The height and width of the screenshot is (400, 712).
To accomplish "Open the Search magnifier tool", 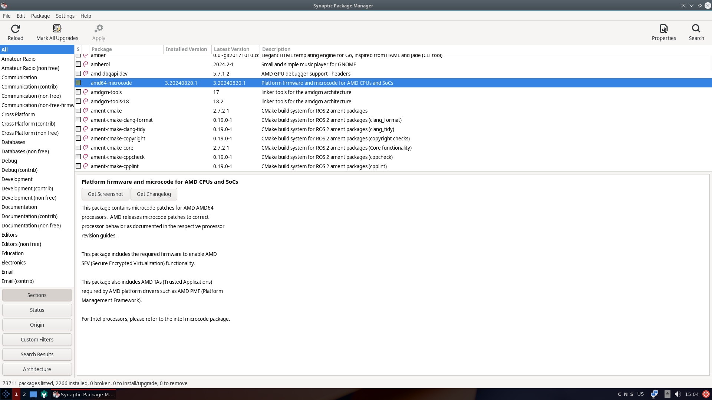I will coord(696,29).
